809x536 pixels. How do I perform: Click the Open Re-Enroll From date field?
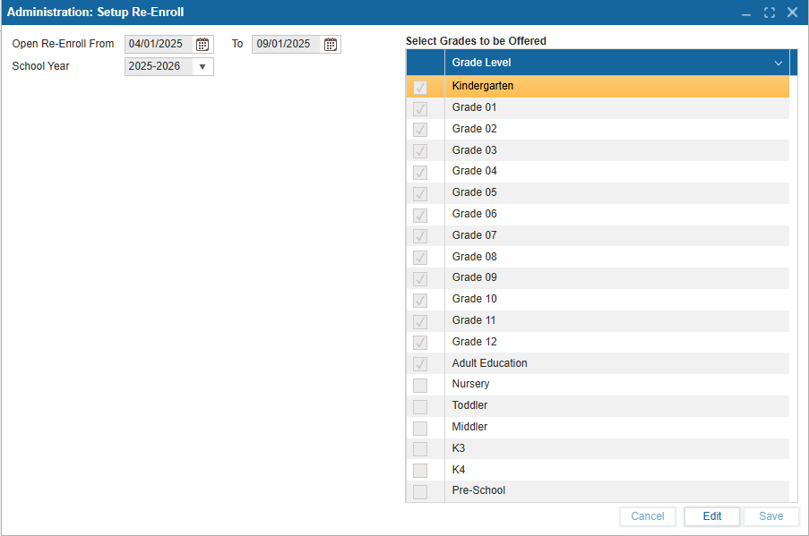pyautogui.click(x=159, y=45)
